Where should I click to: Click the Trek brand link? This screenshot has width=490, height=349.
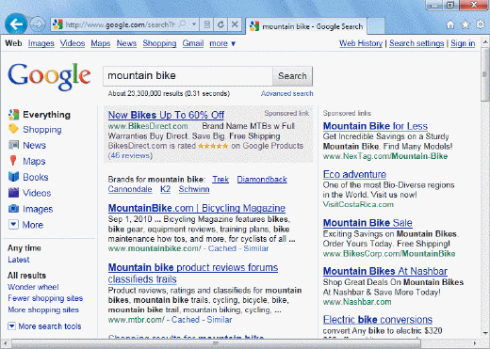click(x=220, y=180)
